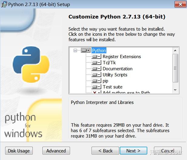187x160 pixels.
Task: Select the Register Extensions tree label
Action: [x=122, y=57]
